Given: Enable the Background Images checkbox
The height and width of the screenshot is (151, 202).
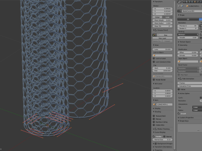Looking at the screenshot, I should (x=156, y=143).
